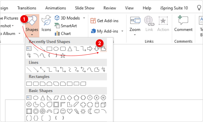Select the Pentagon in Basic Shapes
The height and width of the screenshot is (122, 203).
[76, 98]
